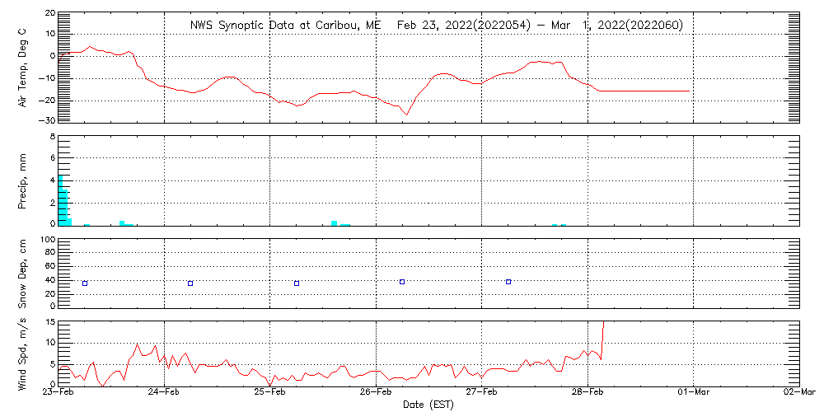The height and width of the screenshot is (412, 824).
Task: Select the snow depth marker on 25-Feb
Action: 297,283
